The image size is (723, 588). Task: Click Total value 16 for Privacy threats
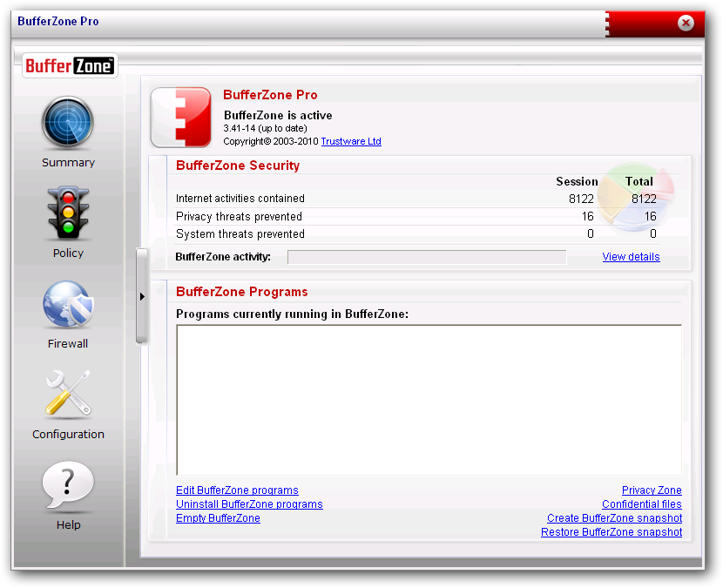click(x=650, y=216)
